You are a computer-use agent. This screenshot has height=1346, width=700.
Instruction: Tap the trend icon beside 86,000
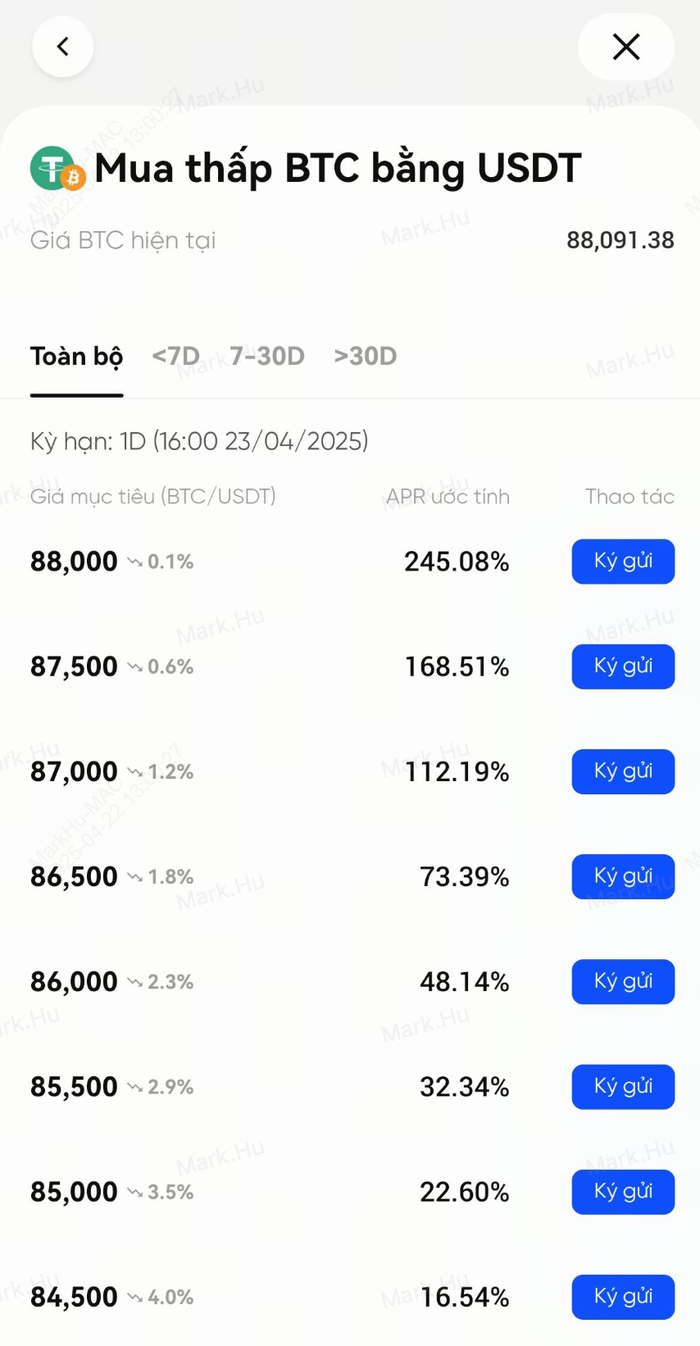pyautogui.click(x=134, y=982)
